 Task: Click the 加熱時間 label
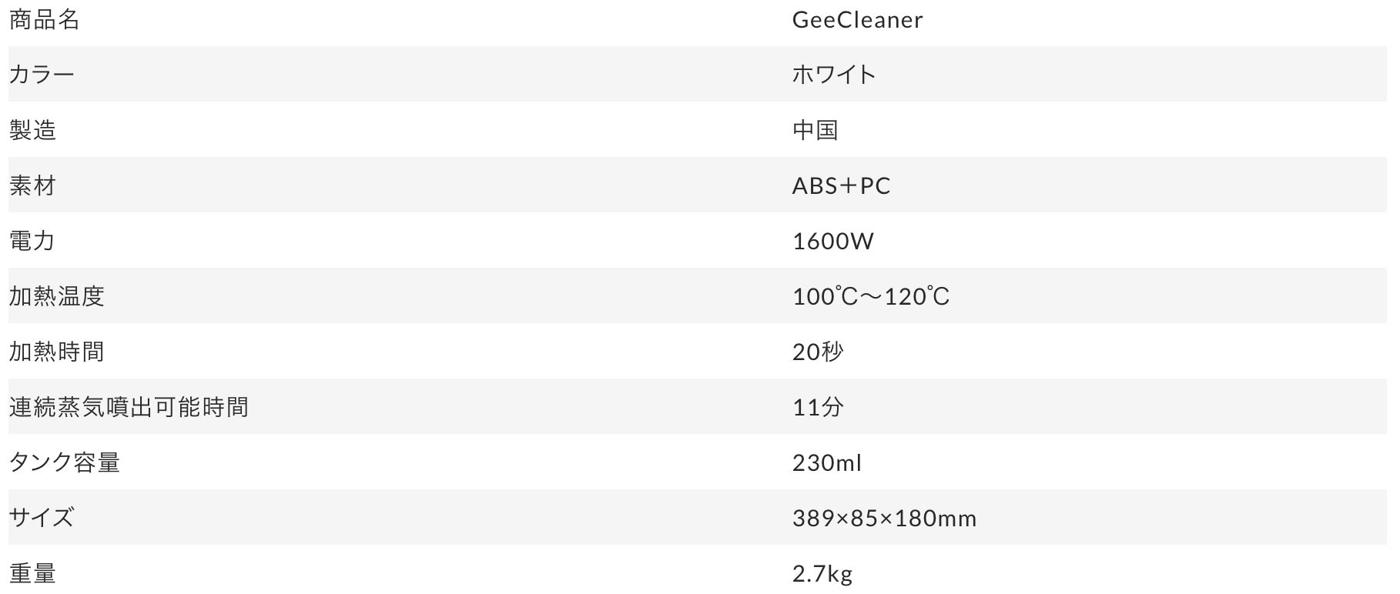click(56, 352)
